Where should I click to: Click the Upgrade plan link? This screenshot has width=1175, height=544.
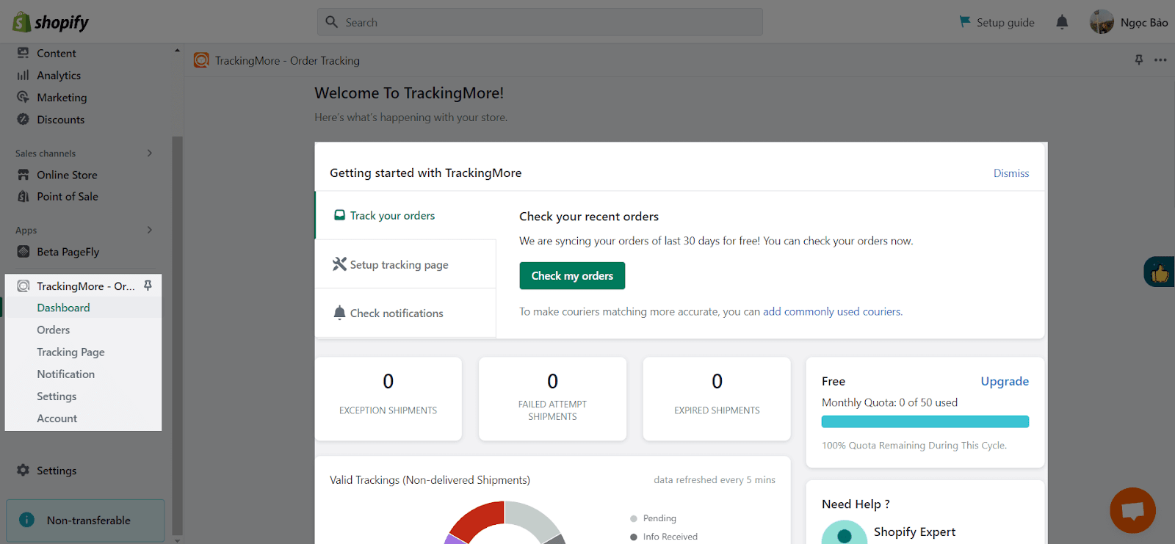(1005, 381)
